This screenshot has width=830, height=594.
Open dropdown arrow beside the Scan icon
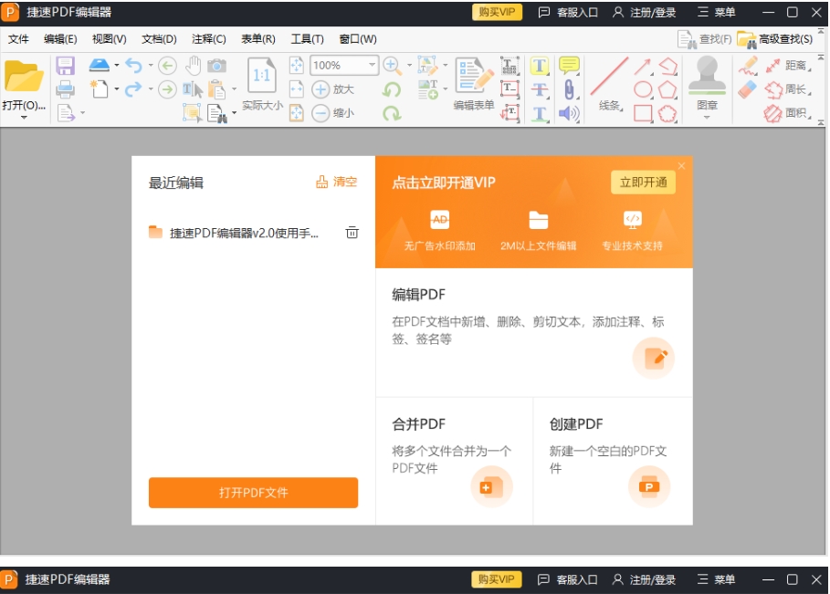coord(117,66)
